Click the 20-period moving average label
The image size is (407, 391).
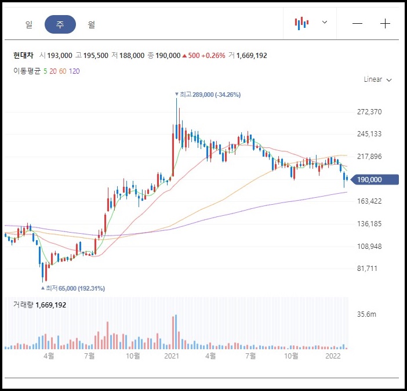point(53,71)
